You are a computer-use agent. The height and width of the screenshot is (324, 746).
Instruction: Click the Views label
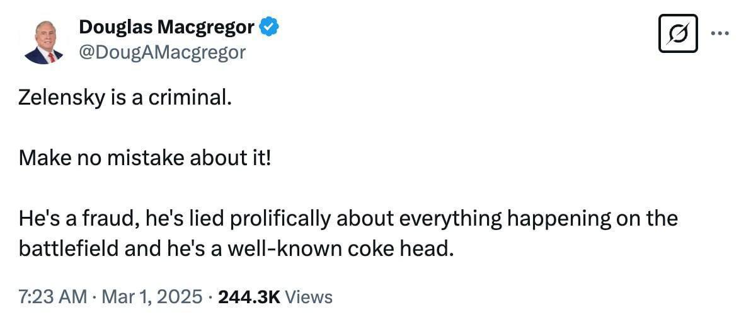309,296
